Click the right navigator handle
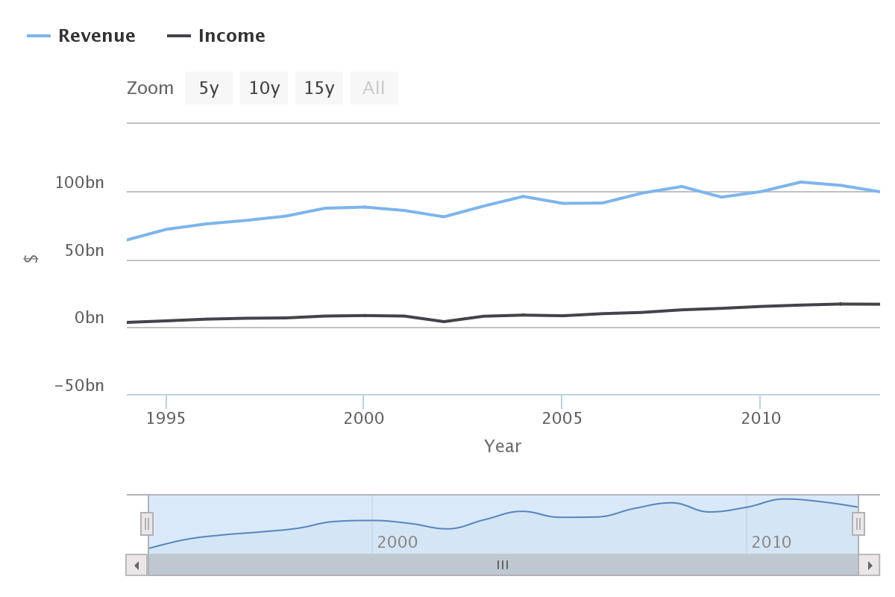 [858, 524]
